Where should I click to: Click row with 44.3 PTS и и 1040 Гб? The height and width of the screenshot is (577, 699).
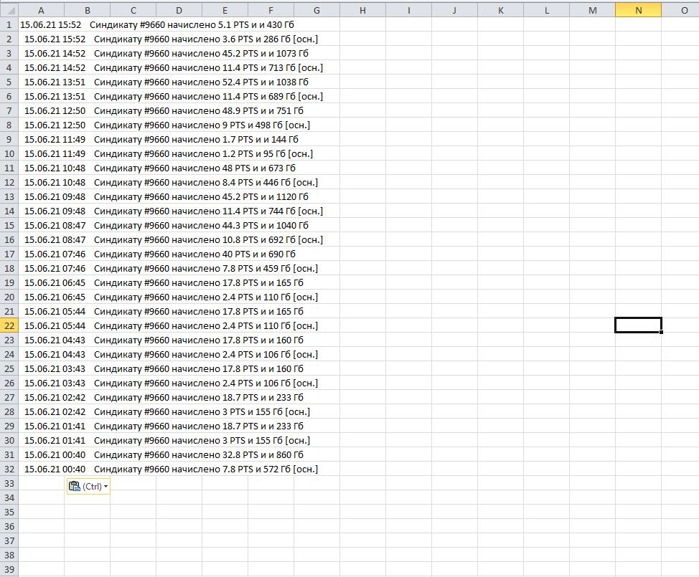tap(166, 225)
